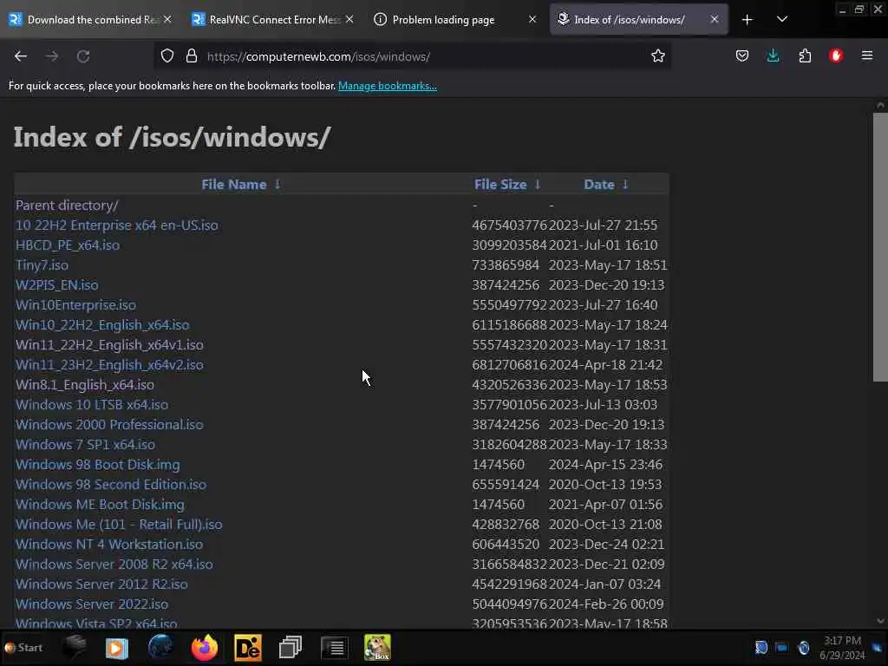This screenshot has width=888, height=666.
Task: Click the scrollbar down arrow
Action: pos(880,621)
